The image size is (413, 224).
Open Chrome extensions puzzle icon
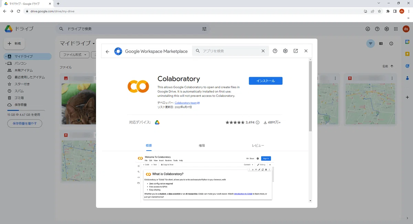(x=388, y=11)
